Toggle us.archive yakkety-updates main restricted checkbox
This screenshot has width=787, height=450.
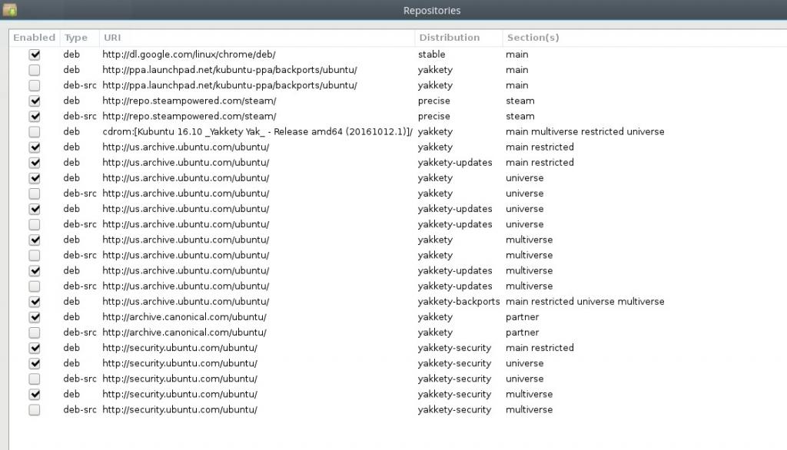click(x=34, y=163)
